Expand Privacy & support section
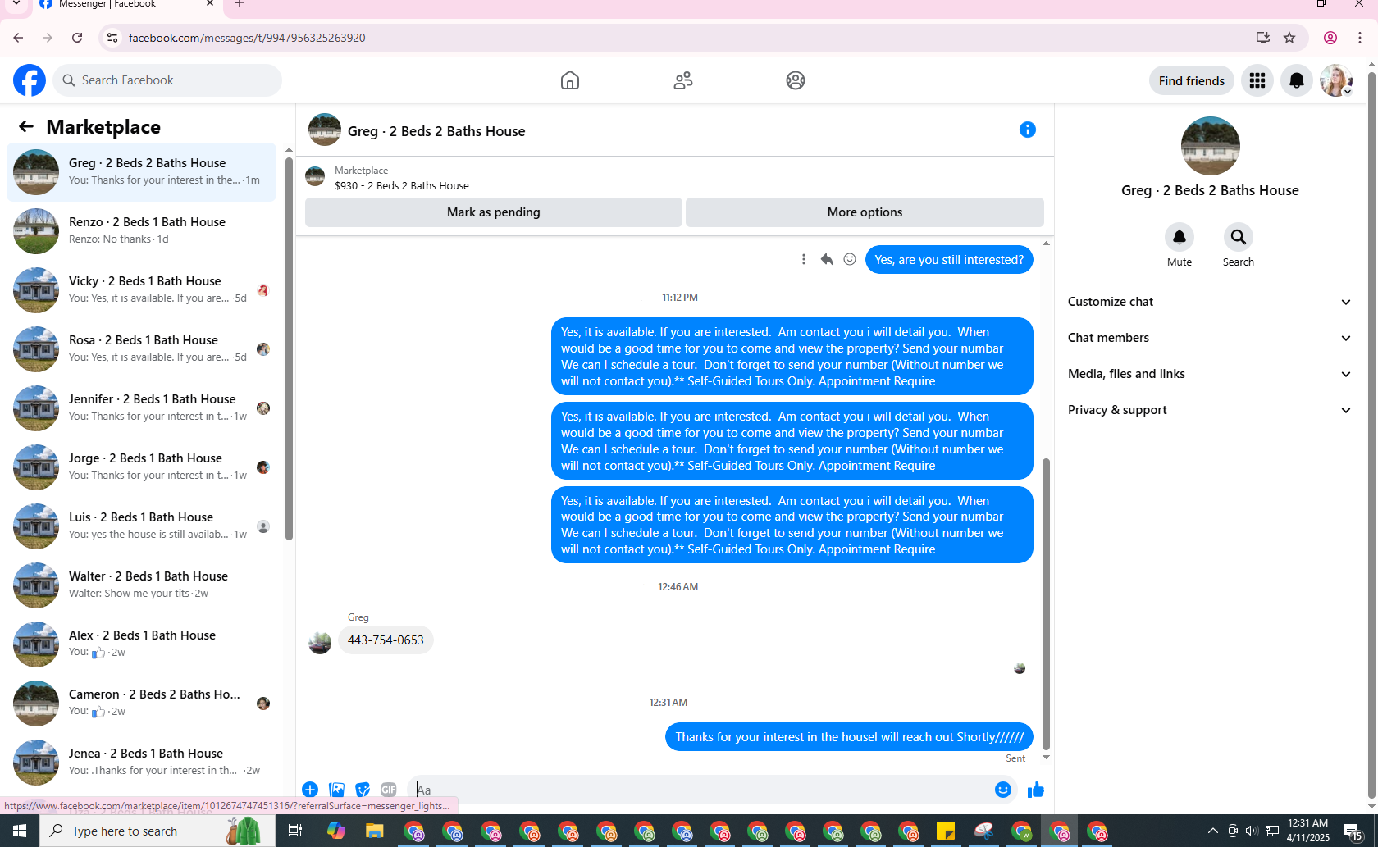This screenshot has width=1378, height=847. [x=1210, y=410]
